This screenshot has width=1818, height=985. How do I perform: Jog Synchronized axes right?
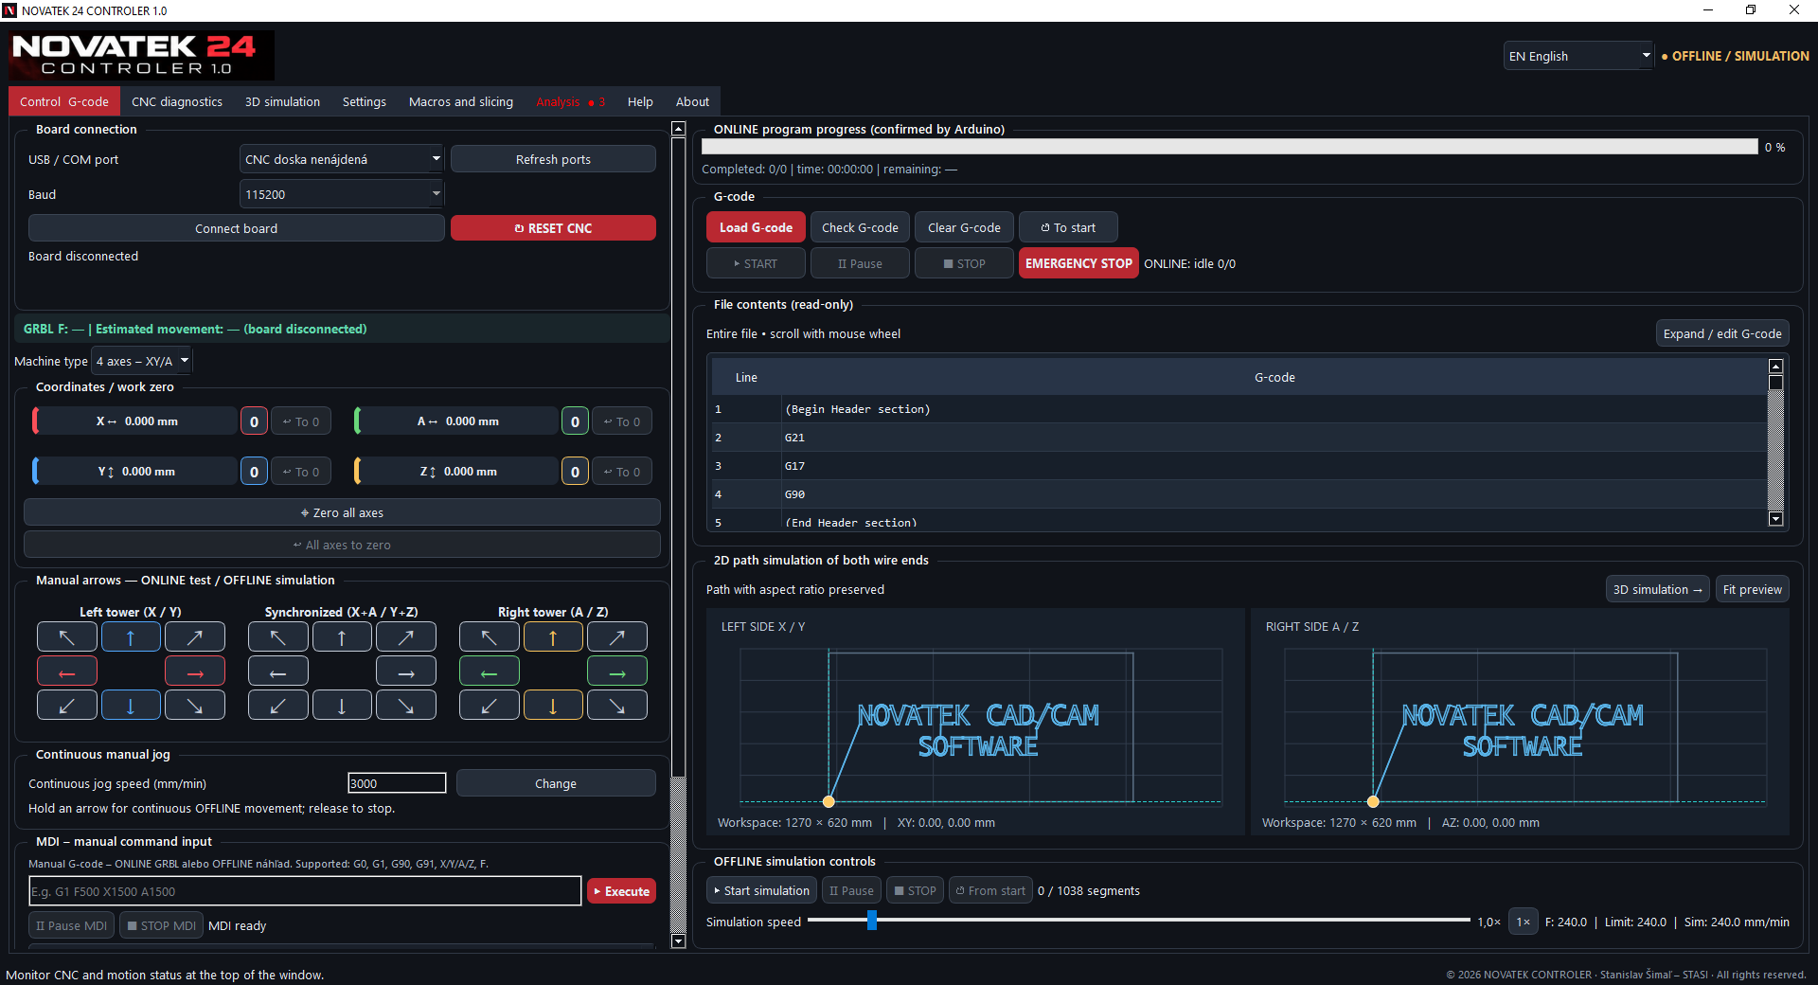(x=406, y=672)
